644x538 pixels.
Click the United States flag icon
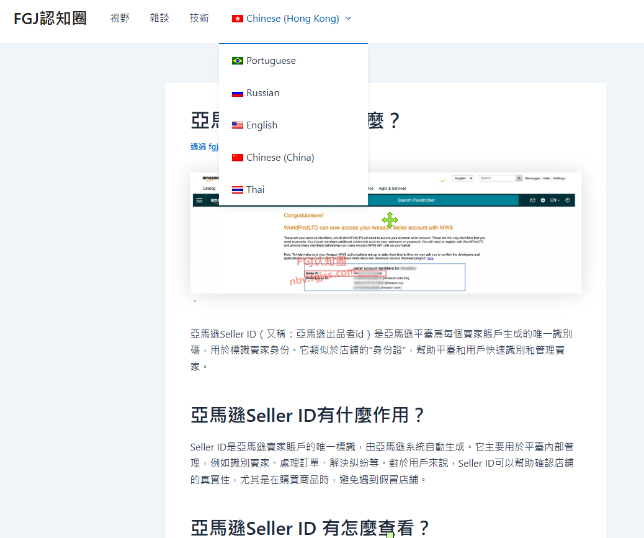237,125
